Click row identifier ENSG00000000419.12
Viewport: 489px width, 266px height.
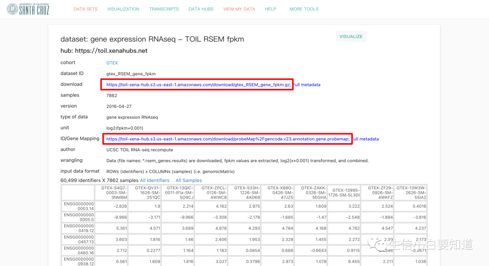point(78,229)
